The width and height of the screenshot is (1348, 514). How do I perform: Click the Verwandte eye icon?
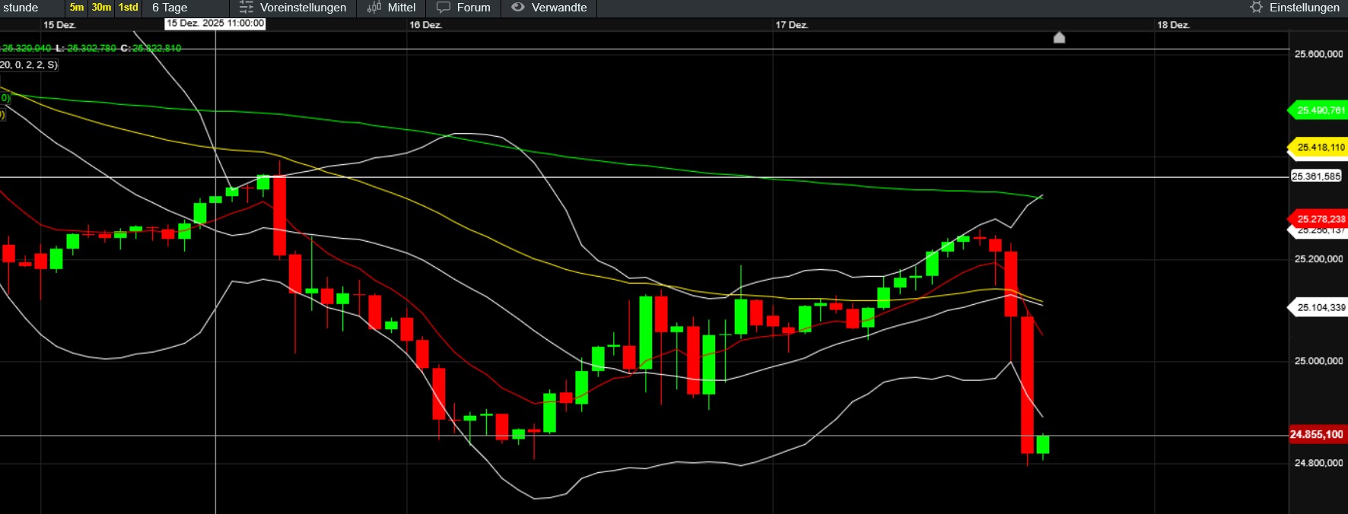[518, 8]
